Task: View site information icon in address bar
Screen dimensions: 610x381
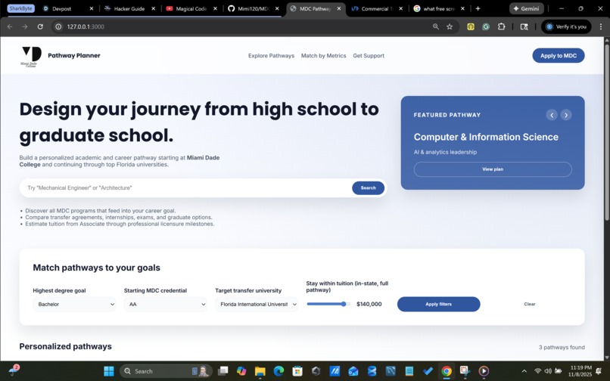Action: (58, 26)
